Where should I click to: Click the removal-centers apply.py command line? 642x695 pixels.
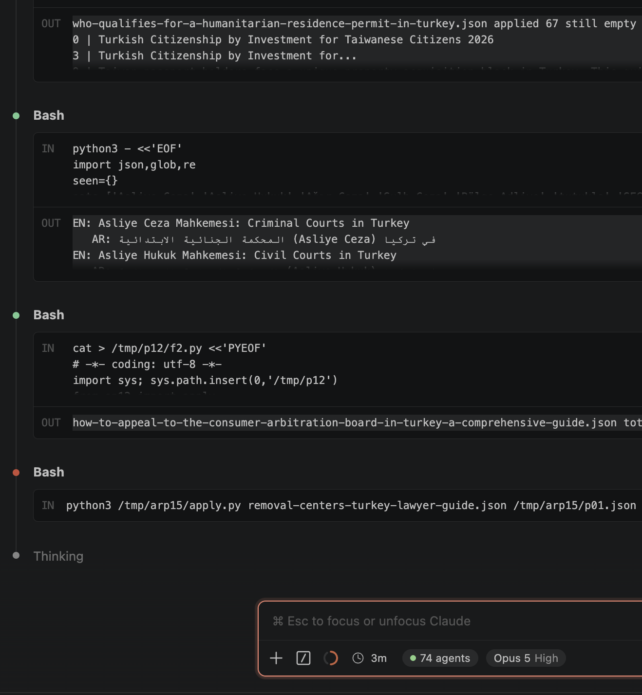[x=351, y=505]
